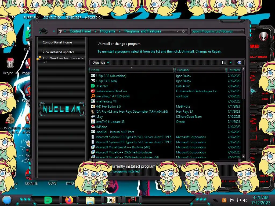The height and width of the screenshot is (206, 275).
Task: Open the Start orb button
Action: tap(7, 200)
